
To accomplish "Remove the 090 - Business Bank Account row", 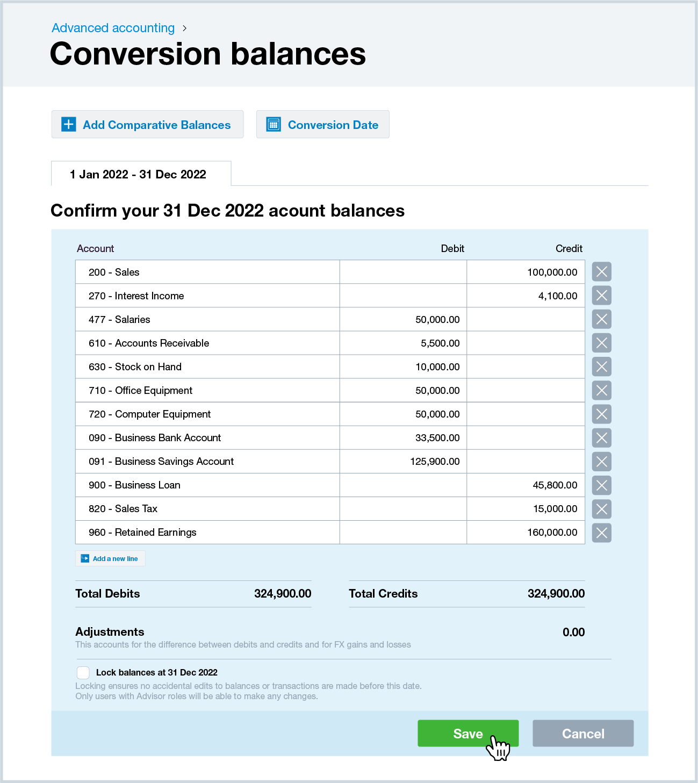I will click(x=601, y=437).
